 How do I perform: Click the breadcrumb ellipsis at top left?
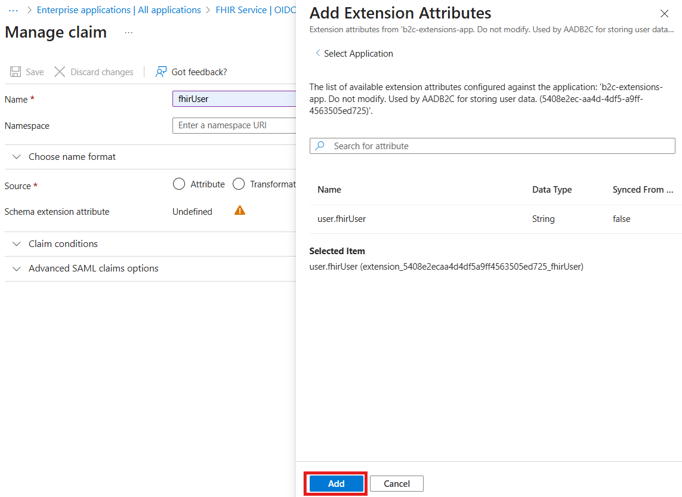click(x=13, y=10)
